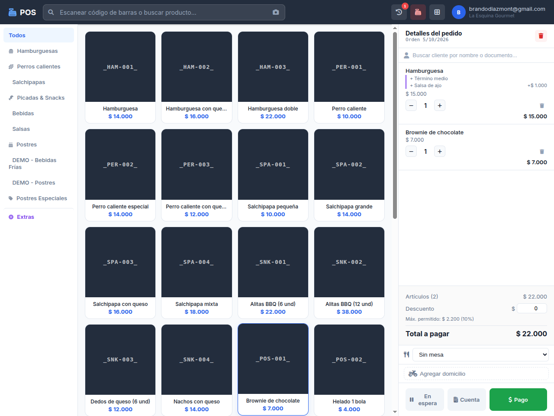Decrease Brownie de chocolate quantity

click(411, 151)
